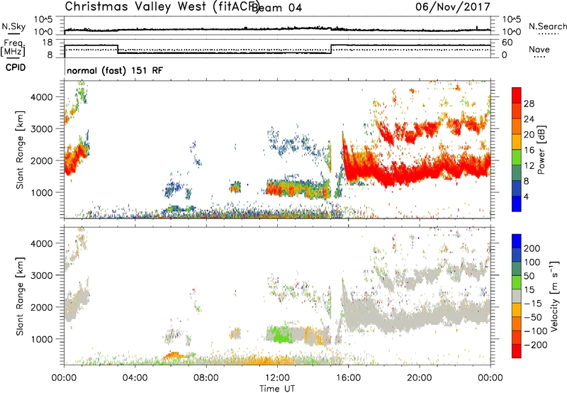The width and height of the screenshot is (567, 393).
Task: Click the '200' tick on Velocity color bar
Action: click(x=532, y=248)
